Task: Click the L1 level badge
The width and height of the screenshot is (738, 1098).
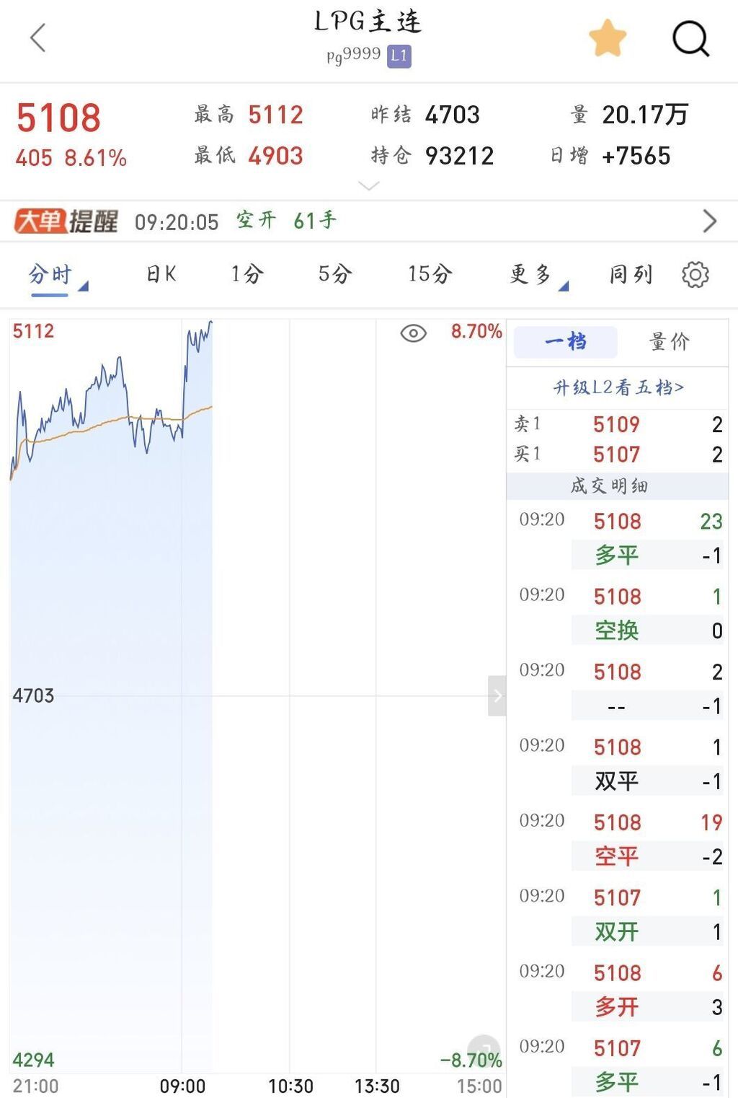Action: pyautogui.click(x=399, y=56)
